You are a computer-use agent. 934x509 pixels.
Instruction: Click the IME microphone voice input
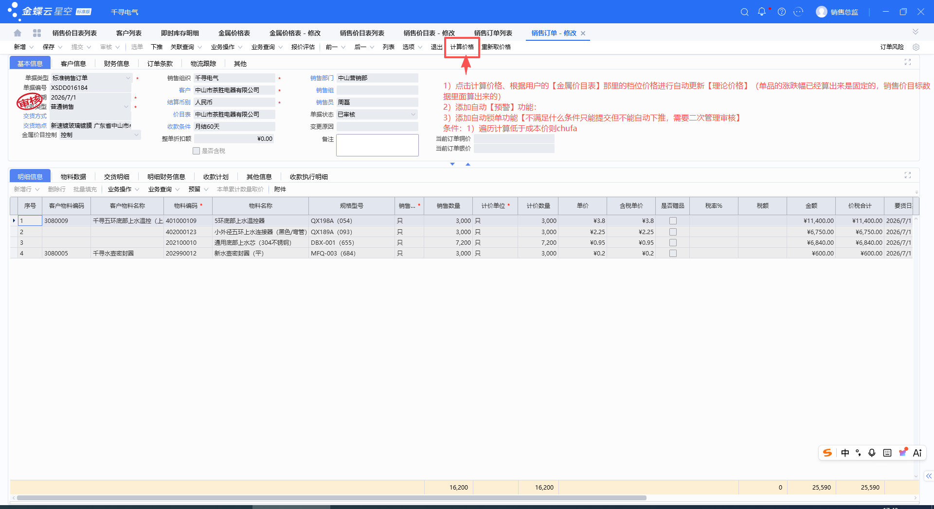click(872, 453)
